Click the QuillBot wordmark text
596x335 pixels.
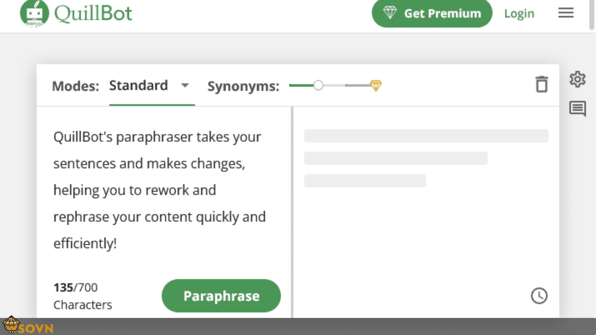93,13
